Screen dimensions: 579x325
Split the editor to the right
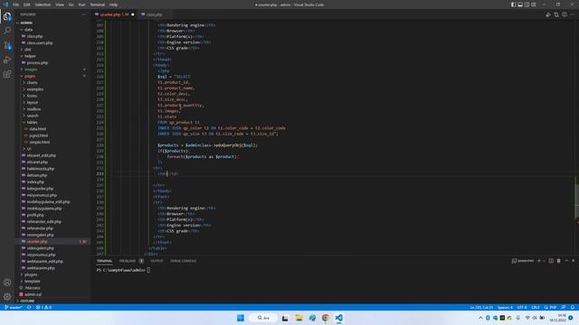565,14
